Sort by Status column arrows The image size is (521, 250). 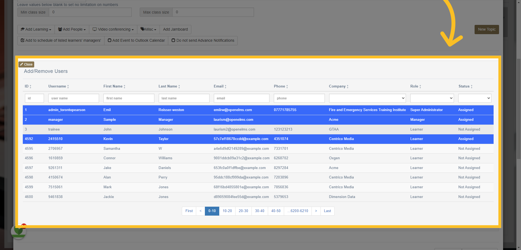point(472,86)
